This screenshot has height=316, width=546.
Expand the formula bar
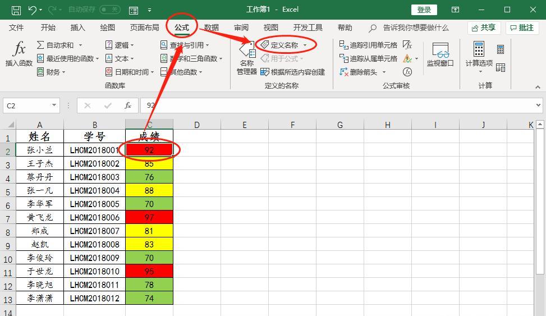(x=538, y=105)
